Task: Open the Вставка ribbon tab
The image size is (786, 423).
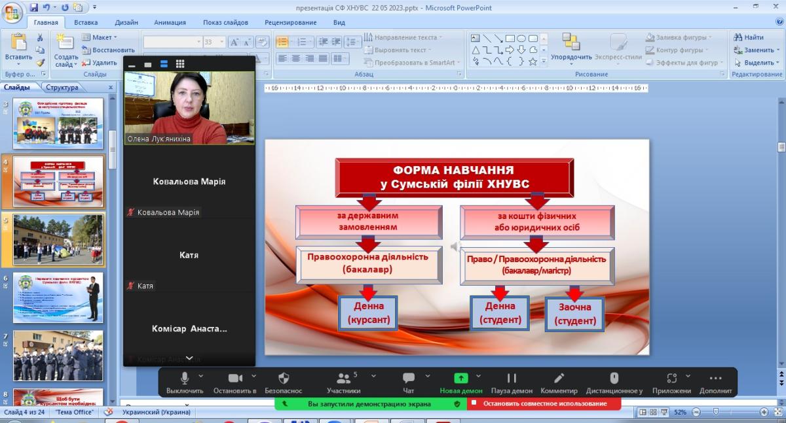Action: tap(86, 22)
